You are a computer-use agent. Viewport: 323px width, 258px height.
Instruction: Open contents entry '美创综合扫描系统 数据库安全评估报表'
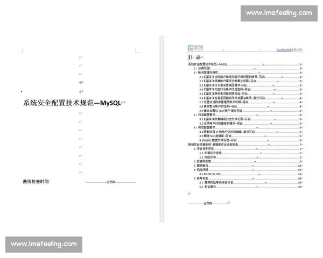(x=244, y=145)
